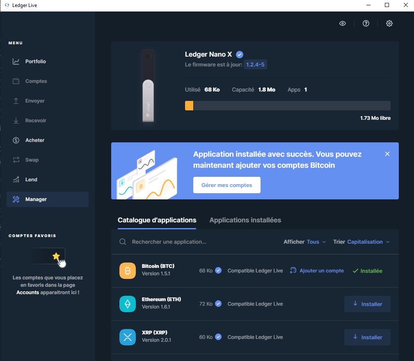Install the Ethereum app
This screenshot has height=361, width=414.
point(367,304)
